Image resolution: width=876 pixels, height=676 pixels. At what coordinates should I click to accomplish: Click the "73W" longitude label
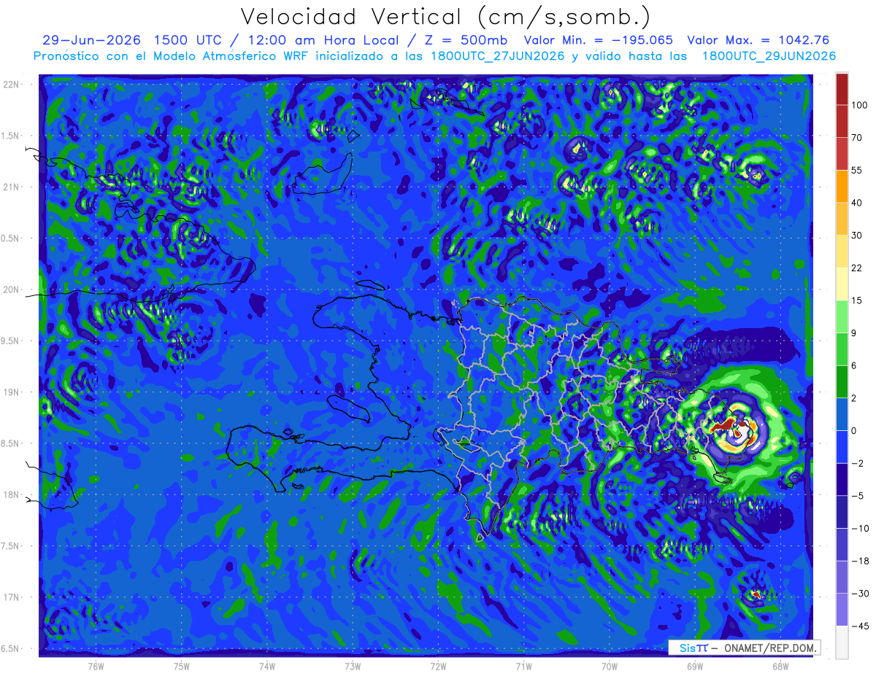tap(352, 666)
